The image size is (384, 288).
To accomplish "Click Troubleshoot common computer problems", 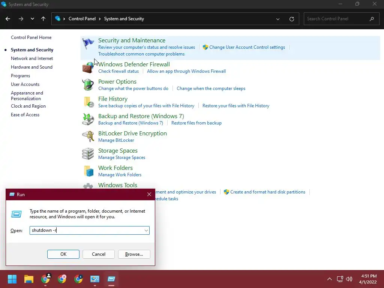I will tap(141, 54).
